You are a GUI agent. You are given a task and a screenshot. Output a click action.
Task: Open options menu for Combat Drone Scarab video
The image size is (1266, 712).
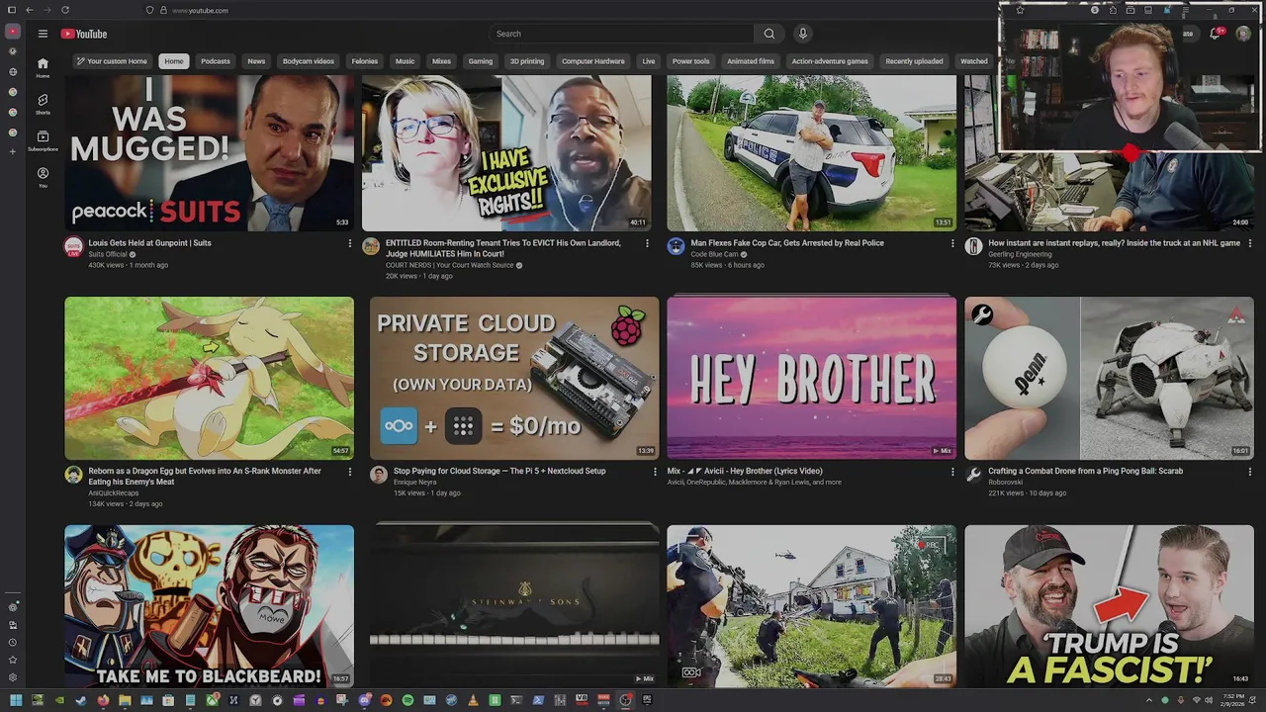1249,472
